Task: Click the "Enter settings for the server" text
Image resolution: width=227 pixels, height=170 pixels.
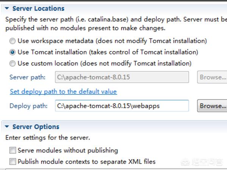Action: [48, 138]
